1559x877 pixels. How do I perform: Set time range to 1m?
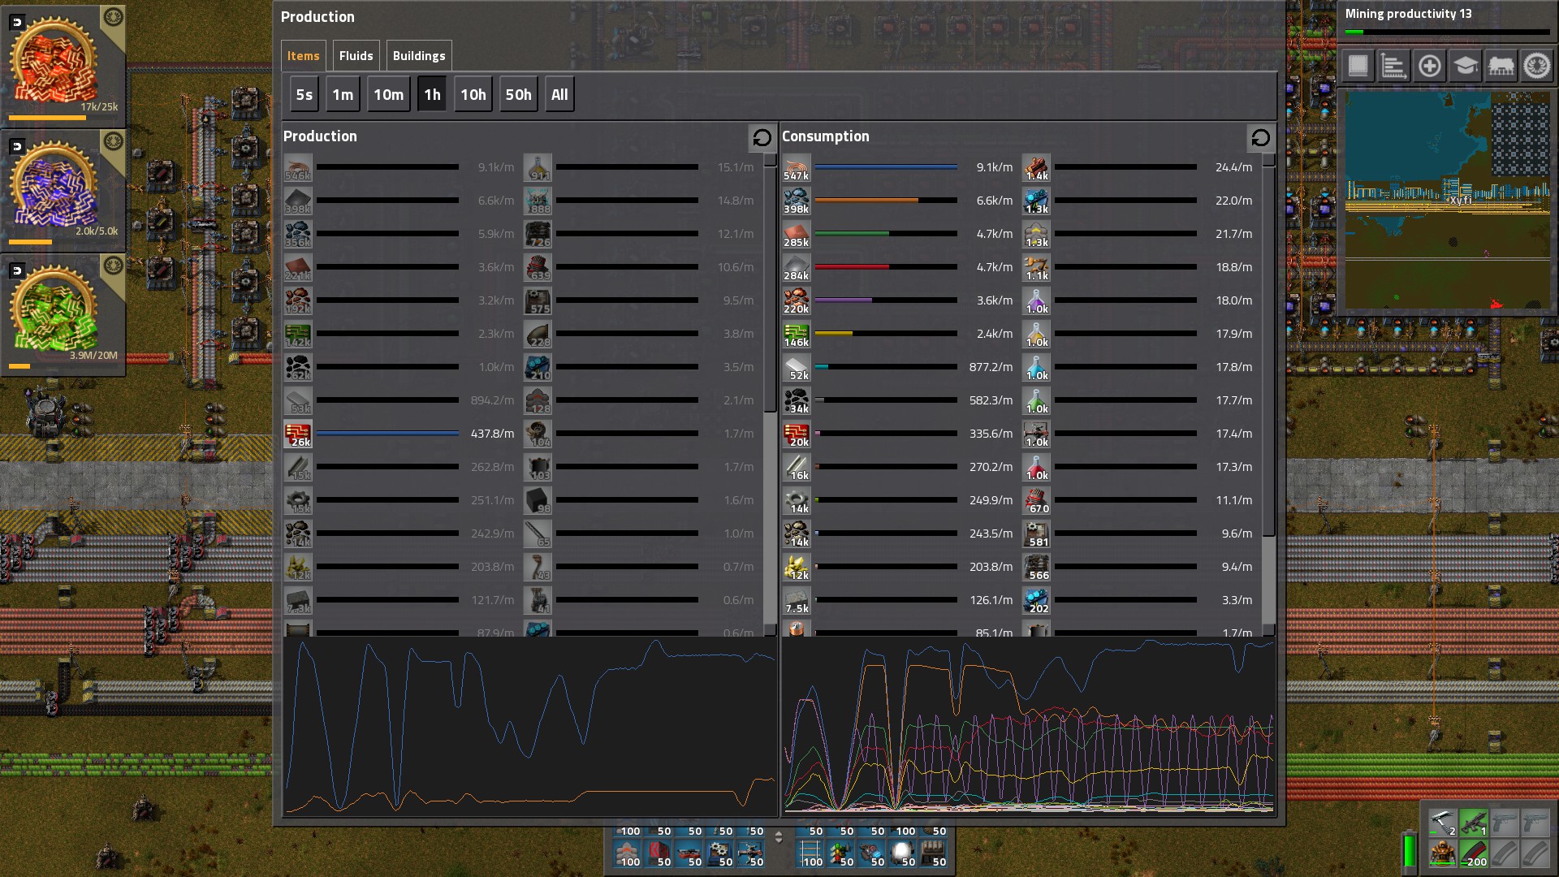pos(343,94)
